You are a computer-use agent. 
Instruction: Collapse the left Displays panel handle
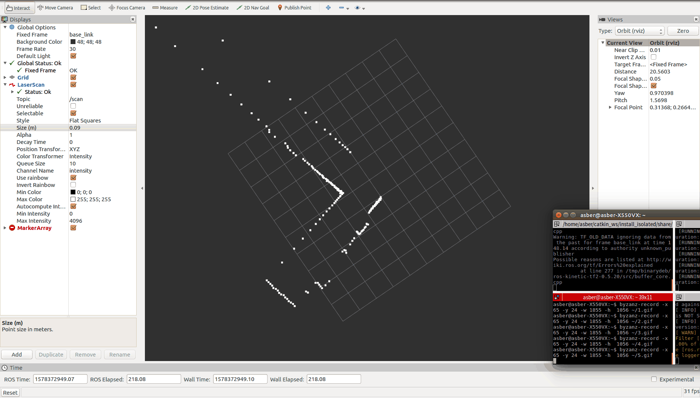pyautogui.click(x=142, y=188)
